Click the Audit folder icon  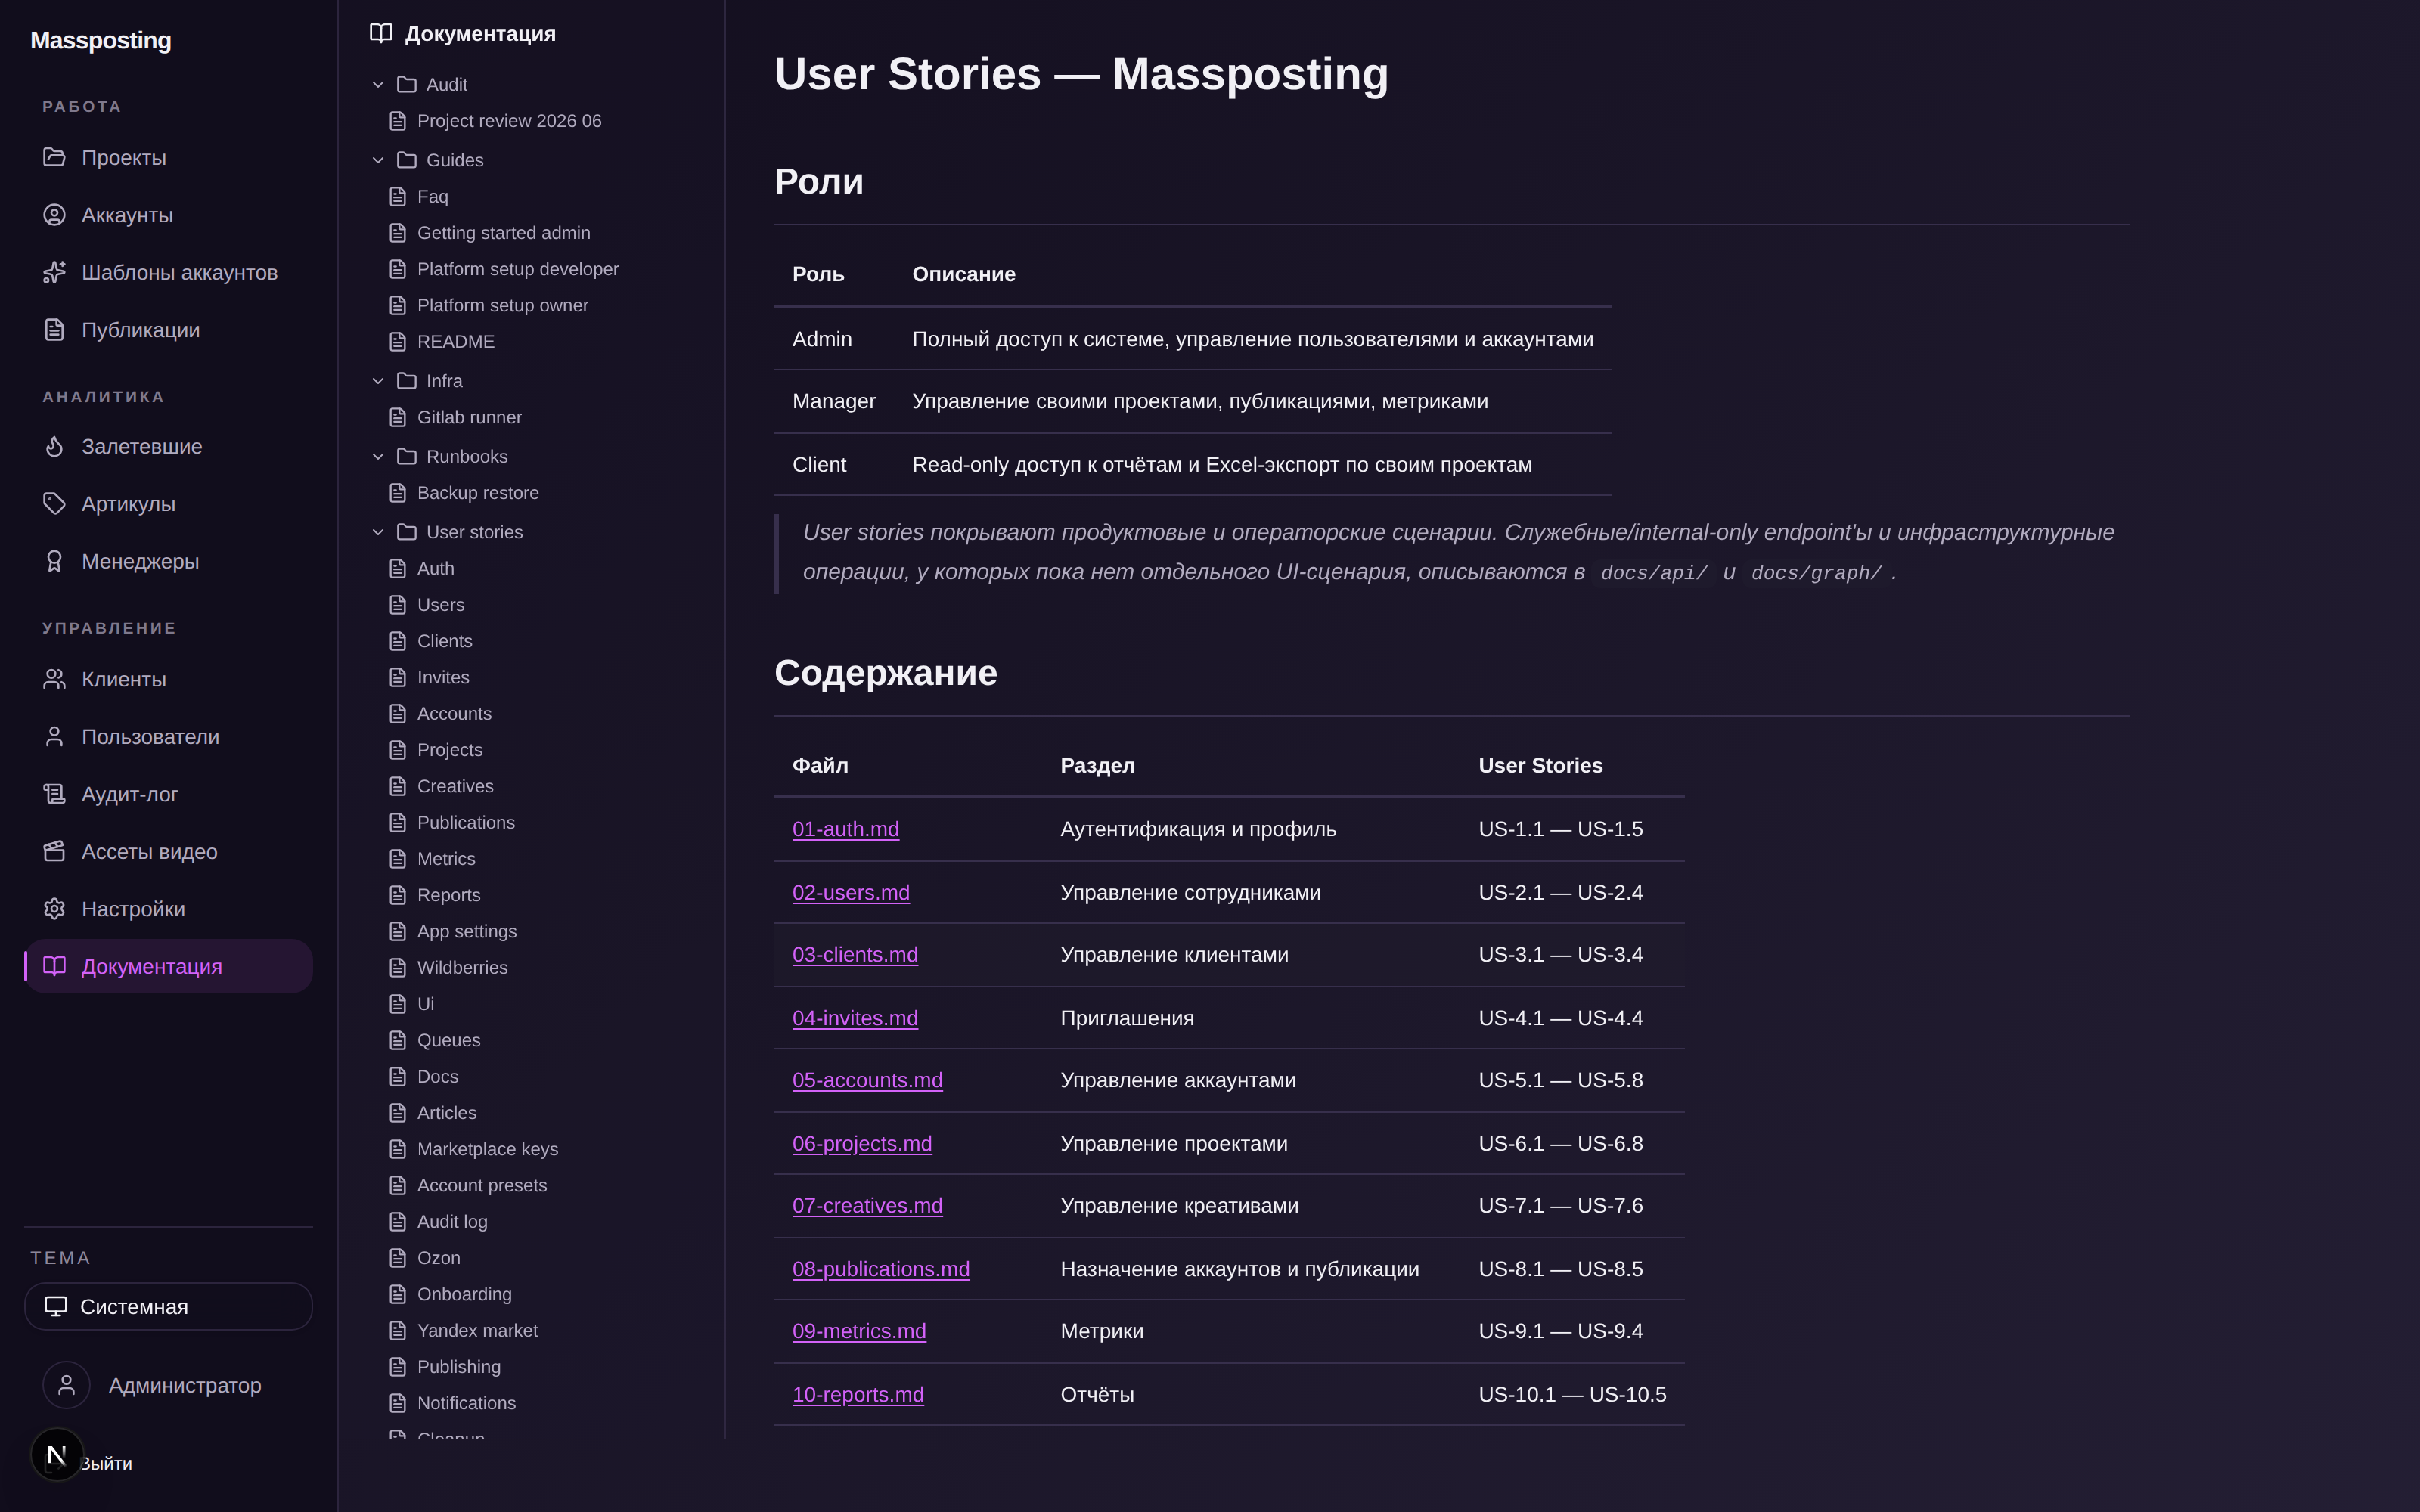[406, 85]
